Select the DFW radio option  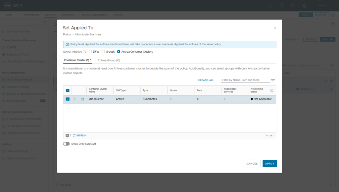[x=90, y=52]
